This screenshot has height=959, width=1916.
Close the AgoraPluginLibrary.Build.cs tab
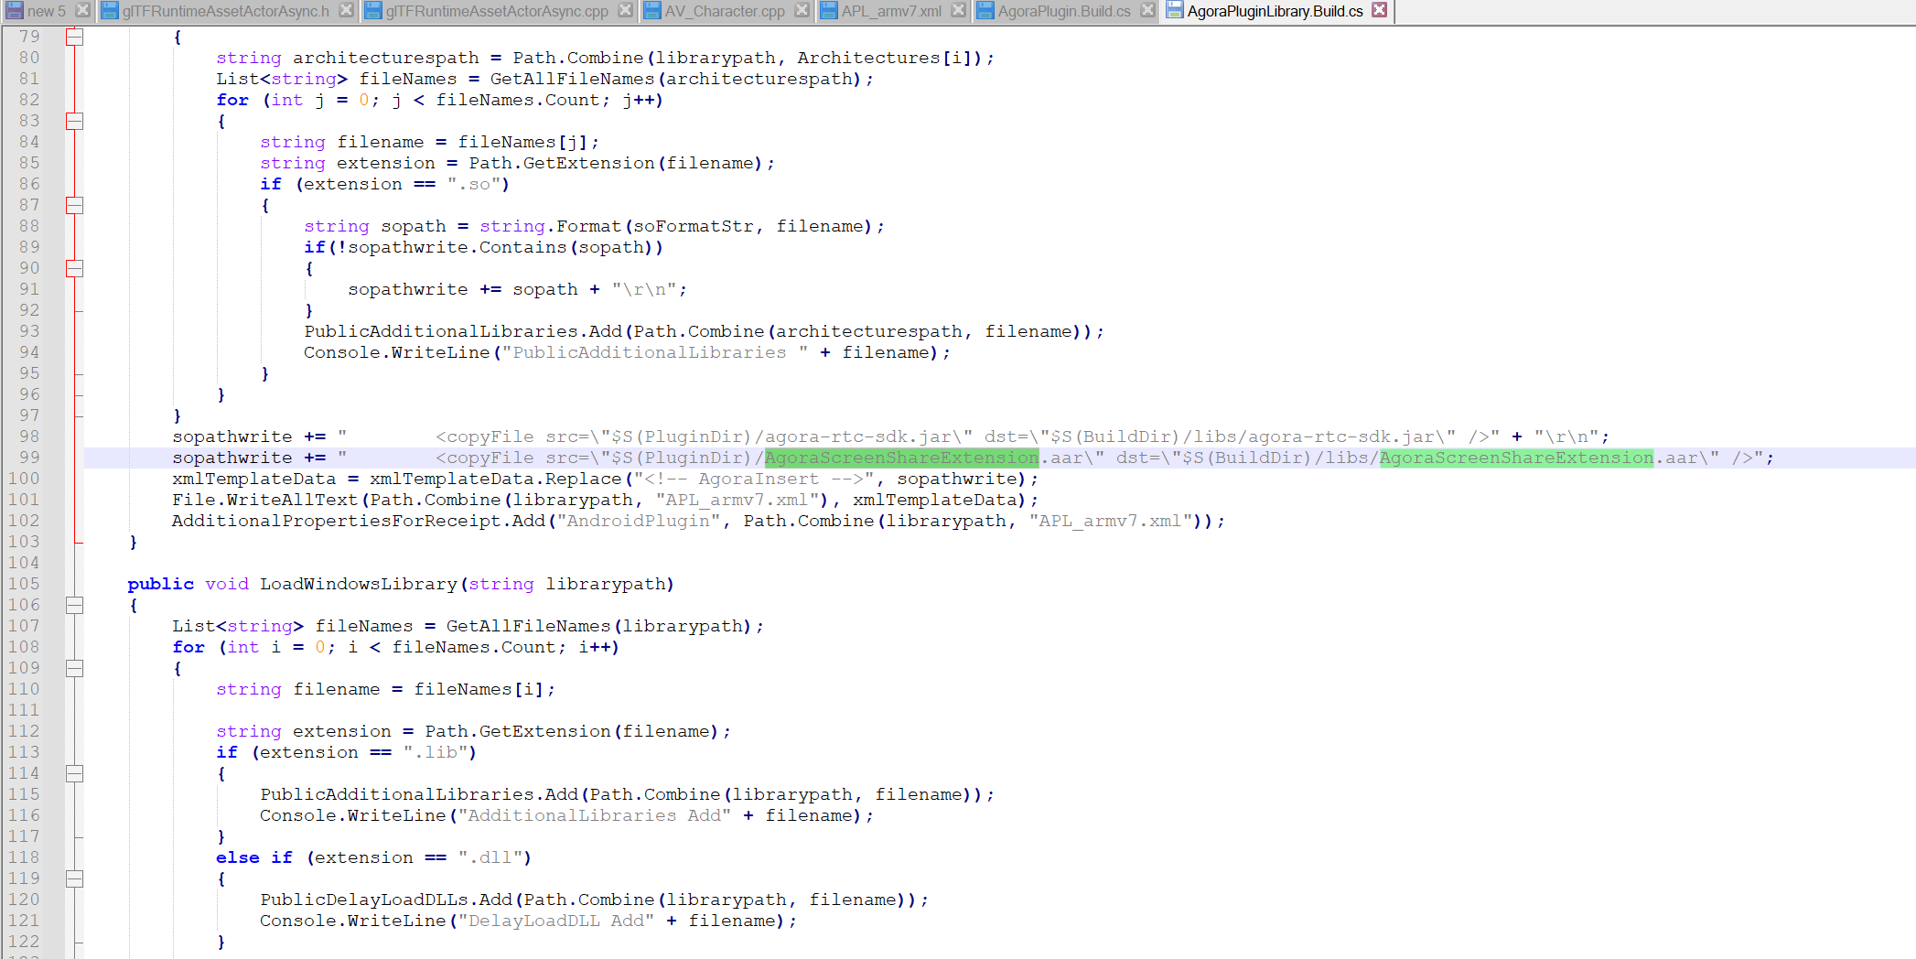(x=1379, y=11)
